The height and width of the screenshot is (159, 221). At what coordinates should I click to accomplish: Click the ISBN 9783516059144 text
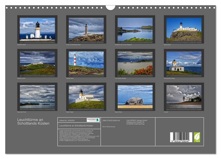(x=111, y=120)
